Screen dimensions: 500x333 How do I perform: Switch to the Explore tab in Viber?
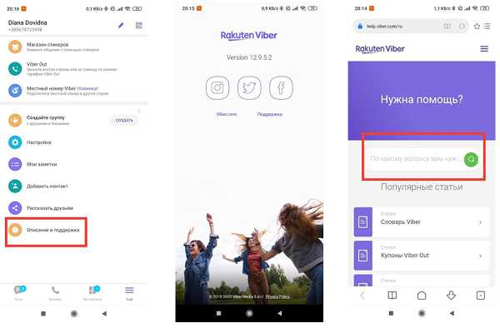pos(93,292)
